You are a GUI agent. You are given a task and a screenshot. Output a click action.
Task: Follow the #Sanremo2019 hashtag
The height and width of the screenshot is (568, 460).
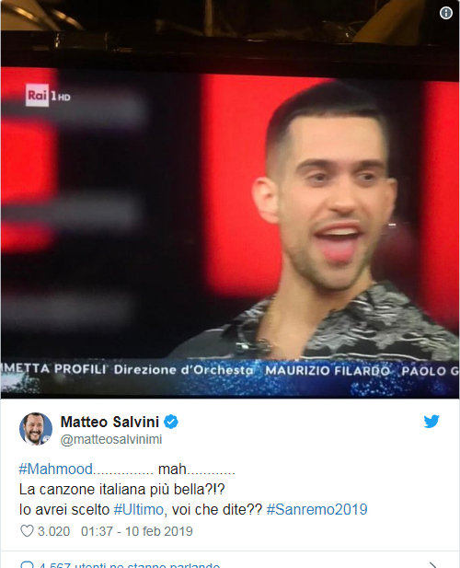pos(316,510)
